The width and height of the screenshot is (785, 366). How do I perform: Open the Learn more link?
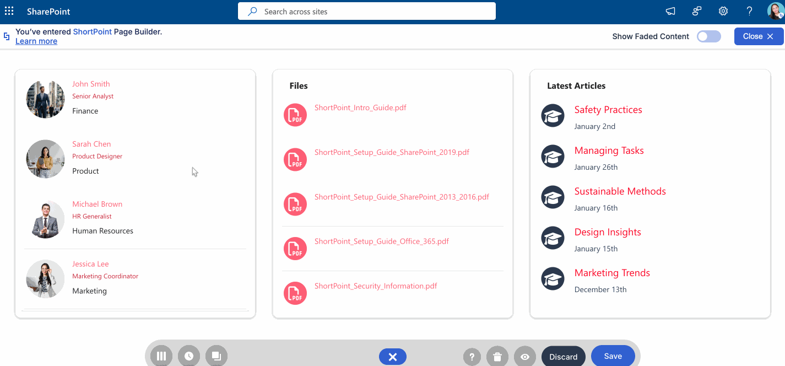click(36, 41)
